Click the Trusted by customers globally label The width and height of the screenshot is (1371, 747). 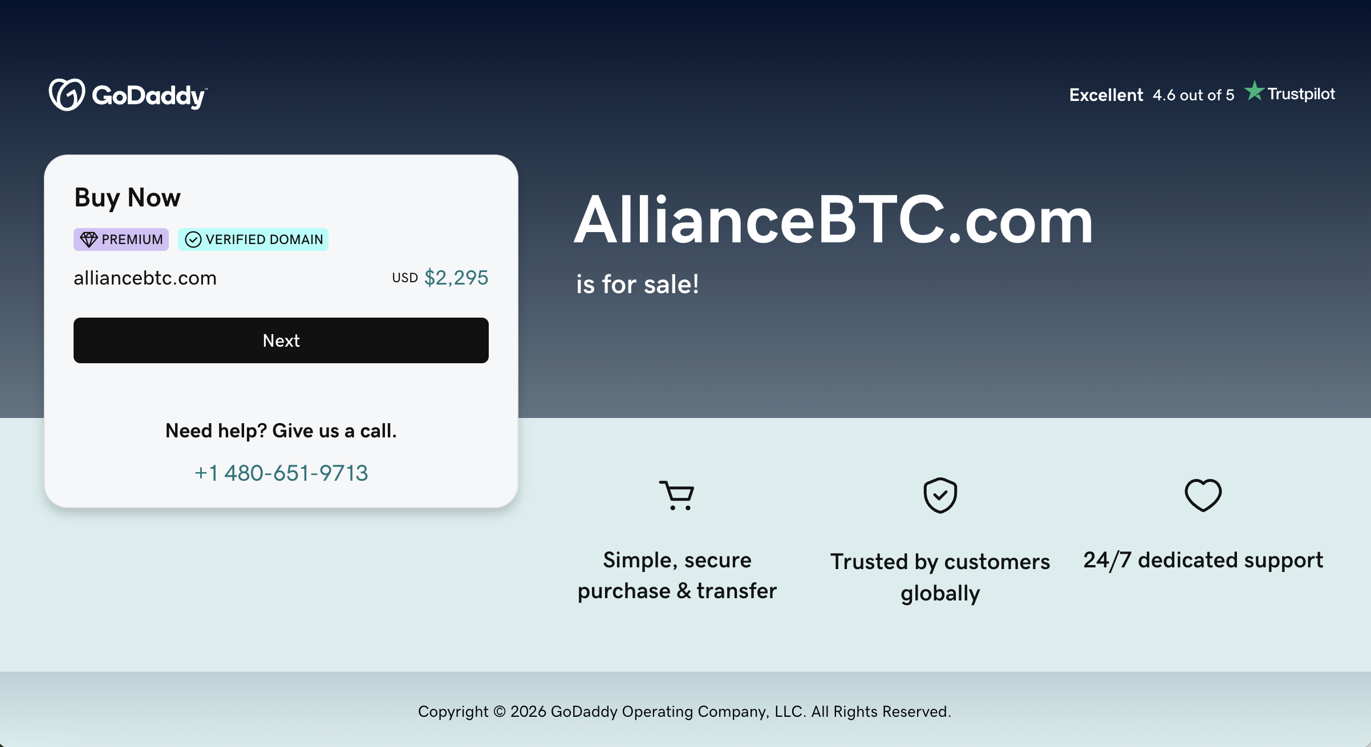(940, 576)
